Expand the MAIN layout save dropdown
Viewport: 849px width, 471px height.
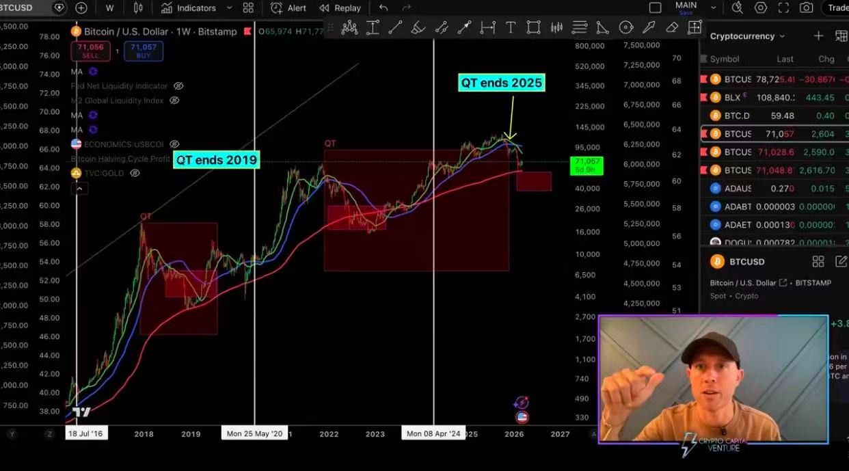point(713,8)
